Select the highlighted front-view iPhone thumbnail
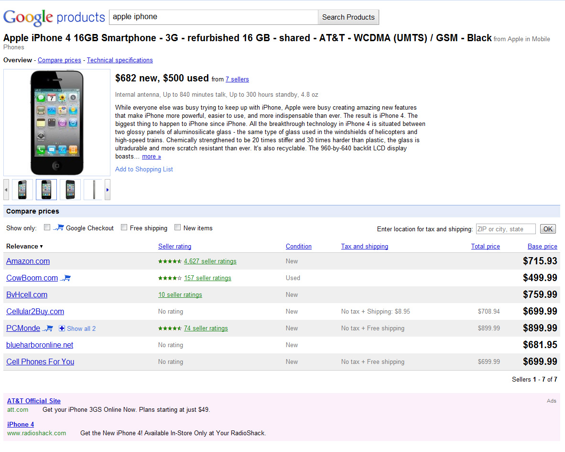The image size is (565, 452). click(46, 190)
